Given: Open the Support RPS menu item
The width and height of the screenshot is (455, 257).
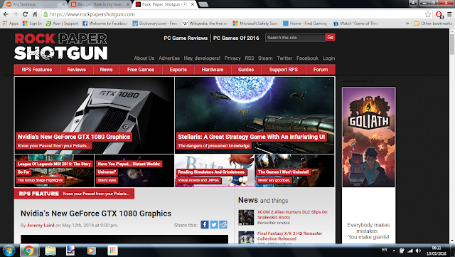Looking at the screenshot, I should 284,70.
